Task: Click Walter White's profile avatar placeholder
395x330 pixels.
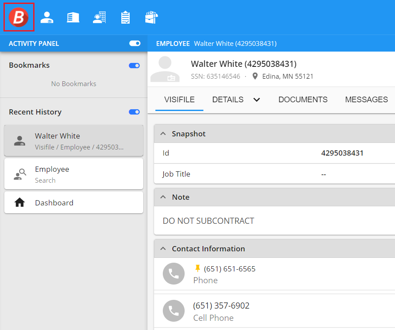Action: point(165,69)
